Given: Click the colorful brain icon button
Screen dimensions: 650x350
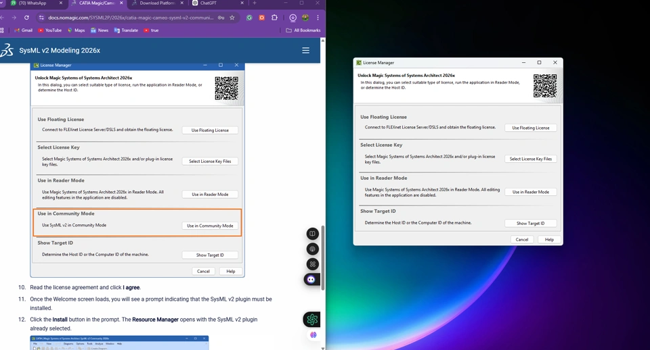Looking at the screenshot, I should click(313, 334).
